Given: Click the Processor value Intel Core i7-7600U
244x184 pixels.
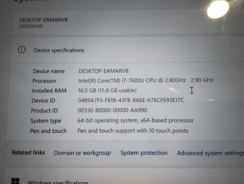Looking at the screenshot, I should tap(132, 80).
